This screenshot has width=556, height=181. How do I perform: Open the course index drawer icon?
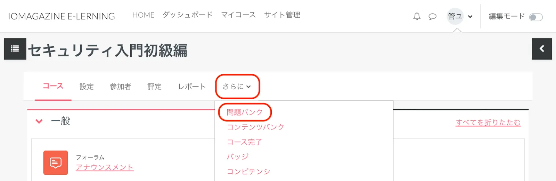15,49
